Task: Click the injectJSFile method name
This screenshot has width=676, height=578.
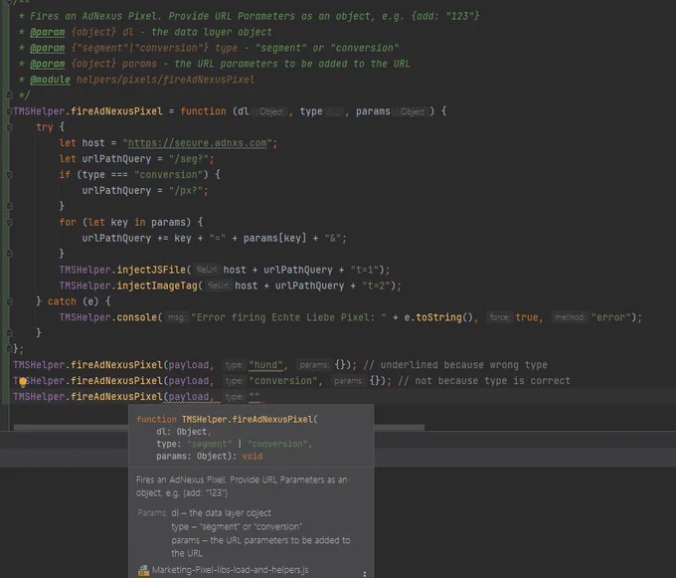Action: 151,270
